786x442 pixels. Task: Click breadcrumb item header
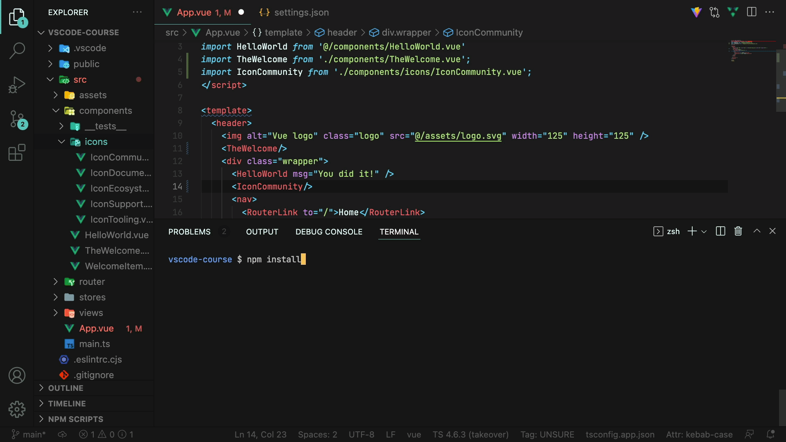[x=336, y=32]
